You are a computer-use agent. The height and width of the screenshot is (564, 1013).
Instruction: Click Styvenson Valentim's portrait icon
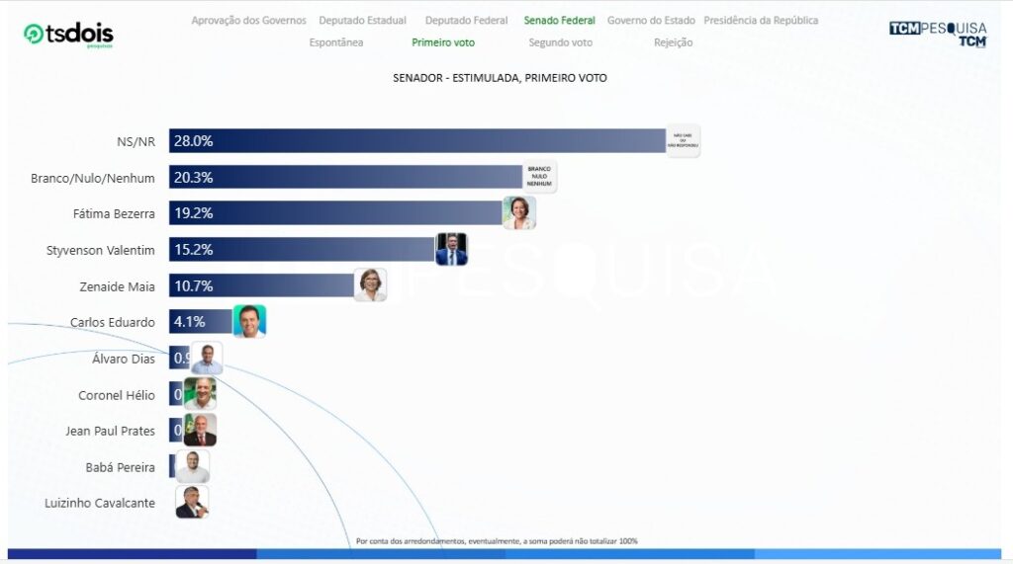tap(451, 249)
